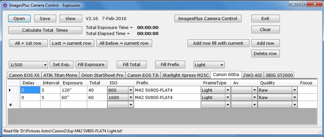This screenshot has width=324, height=137.
Task: Select the first row's arrow row header
Action: coord(14,90)
